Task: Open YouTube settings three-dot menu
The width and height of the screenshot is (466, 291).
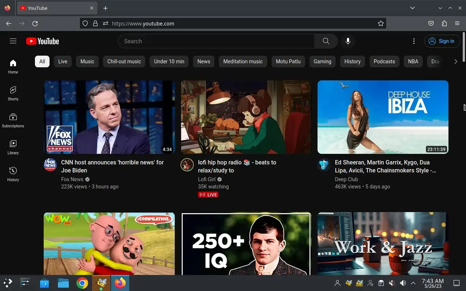Action: pyautogui.click(x=414, y=41)
